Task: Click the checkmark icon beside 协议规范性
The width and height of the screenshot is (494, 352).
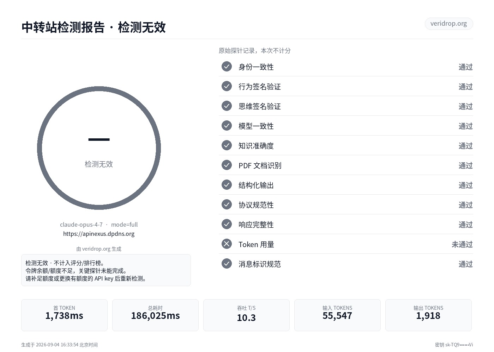Action: [227, 205]
